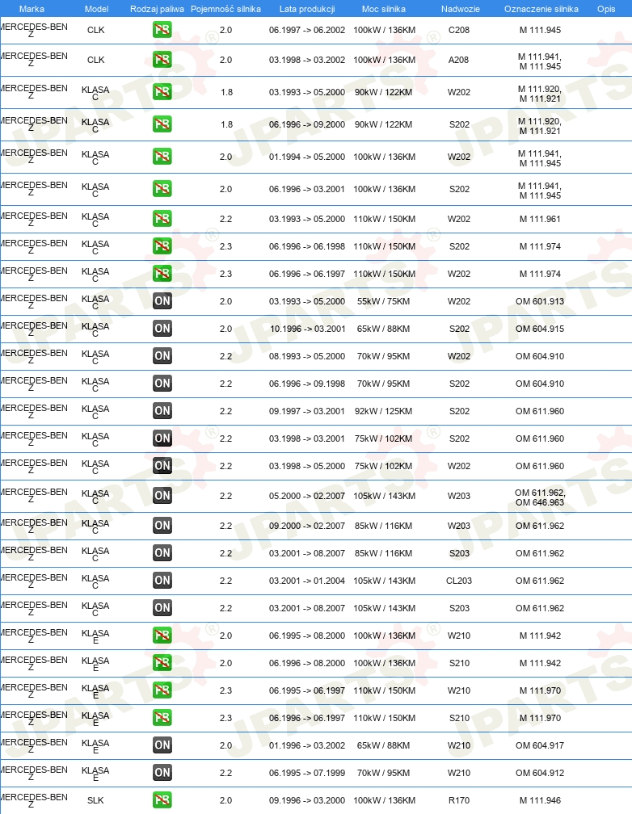Click engine code OM 604.917

540,745
